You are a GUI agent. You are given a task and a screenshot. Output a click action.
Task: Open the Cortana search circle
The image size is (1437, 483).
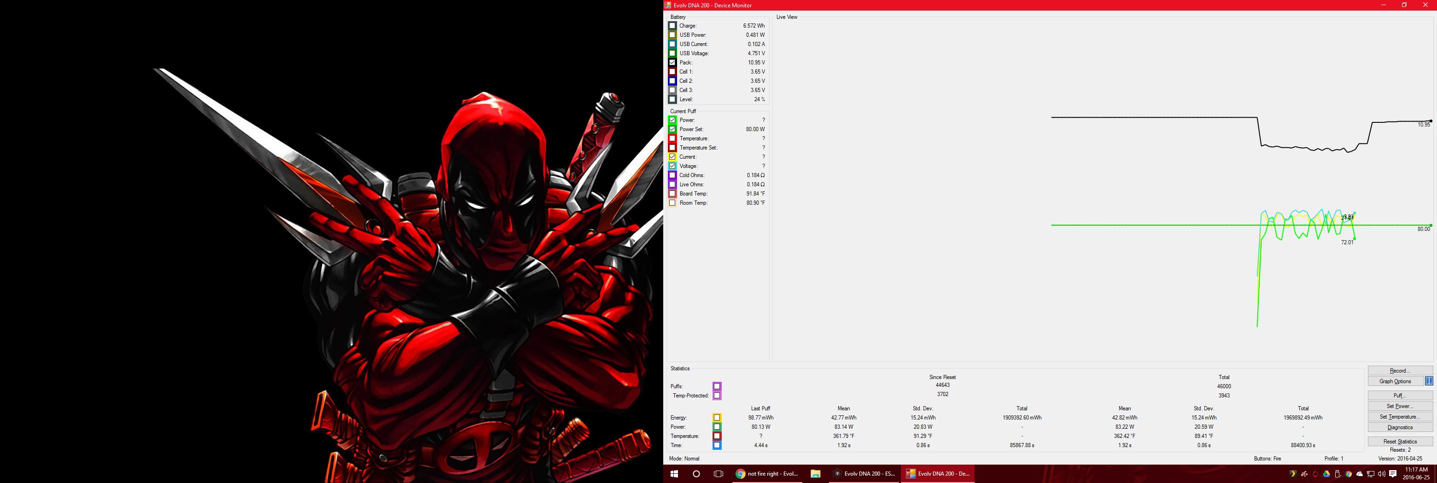pyautogui.click(x=696, y=473)
